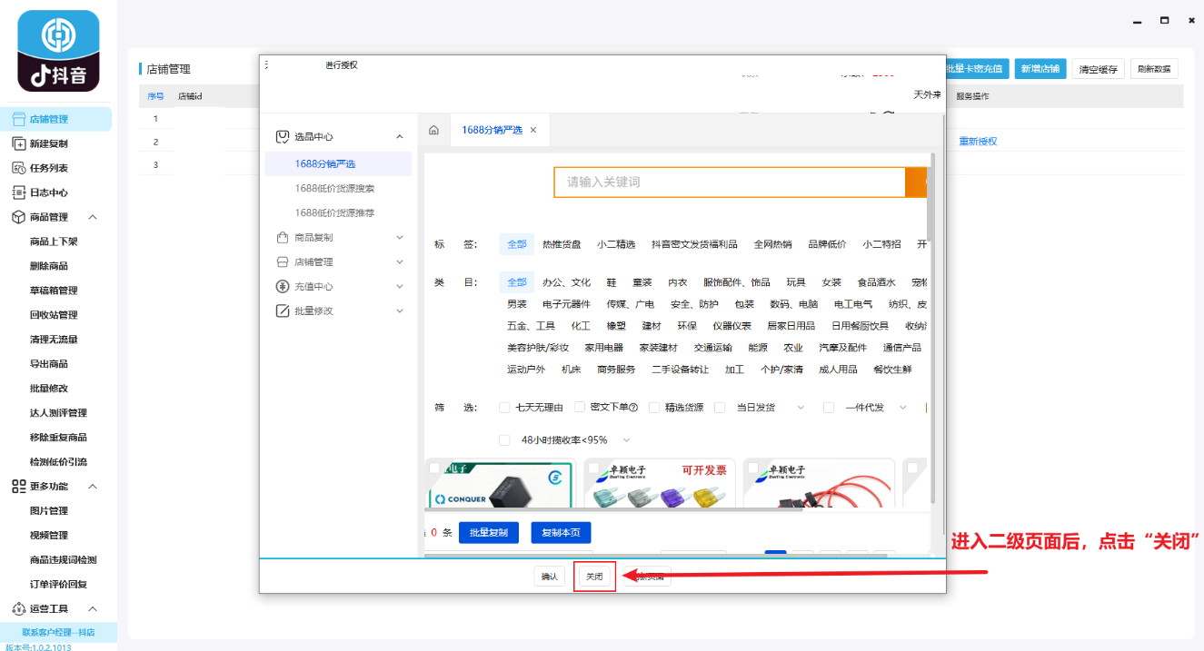Screen dimensions: 1204x651
Task: Click 联系客户经理--抖店 at sidebar bottom
Action: click(x=58, y=632)
